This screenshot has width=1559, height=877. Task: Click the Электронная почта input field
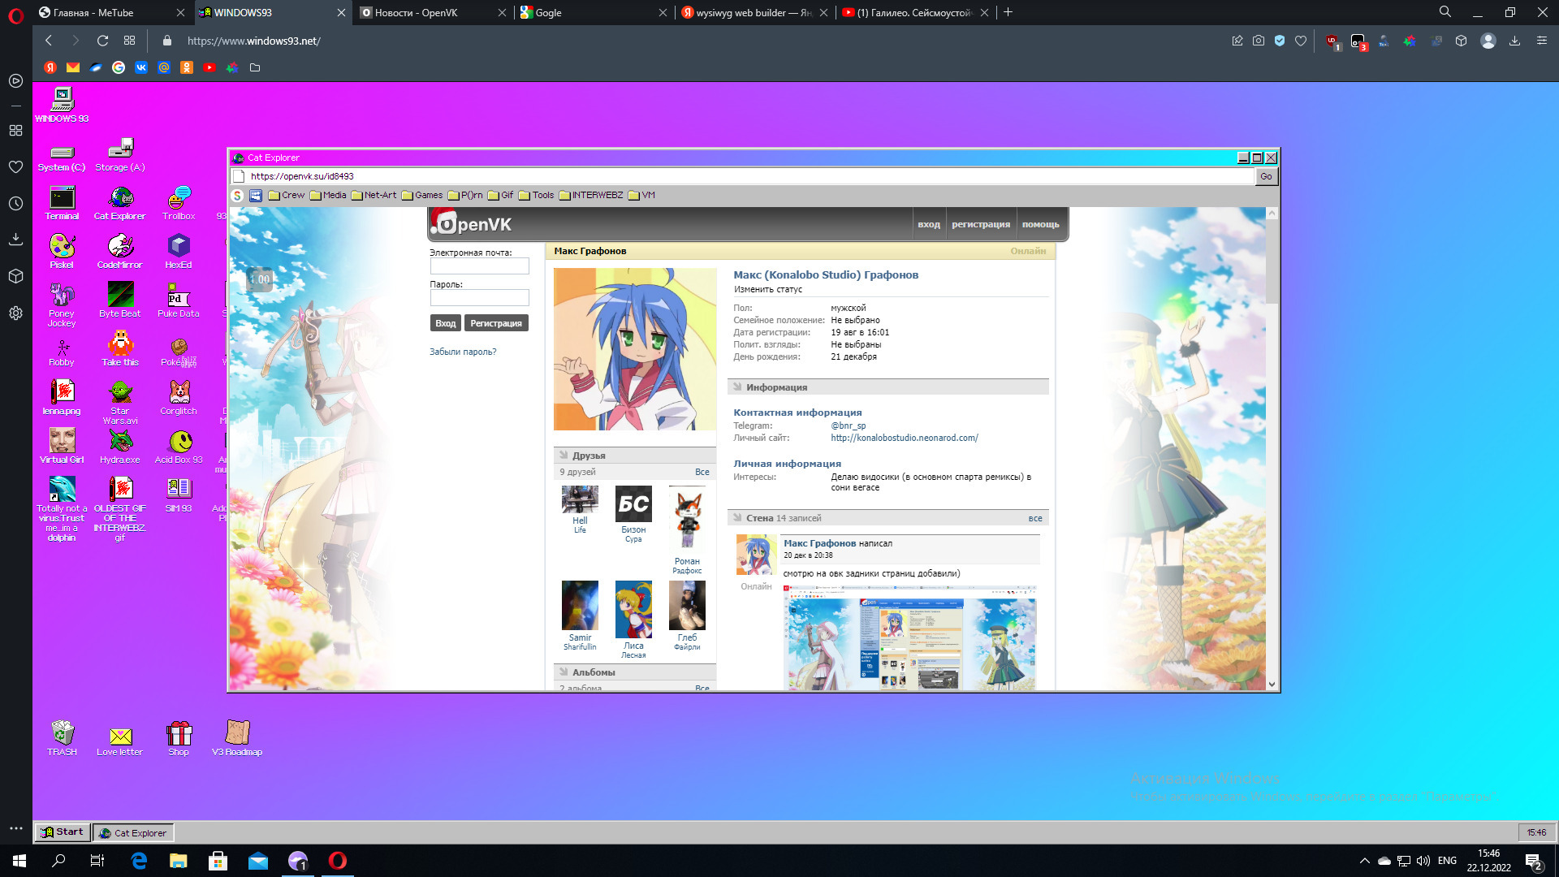pyautogui.click(x=479, y=266)
